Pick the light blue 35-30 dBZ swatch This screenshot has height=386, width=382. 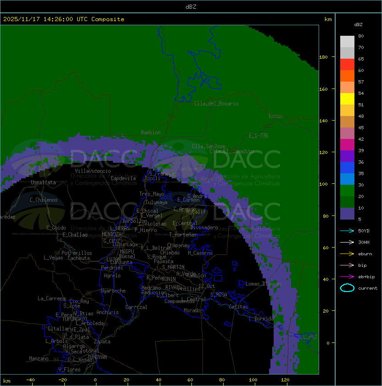click(x=347, y=179)
